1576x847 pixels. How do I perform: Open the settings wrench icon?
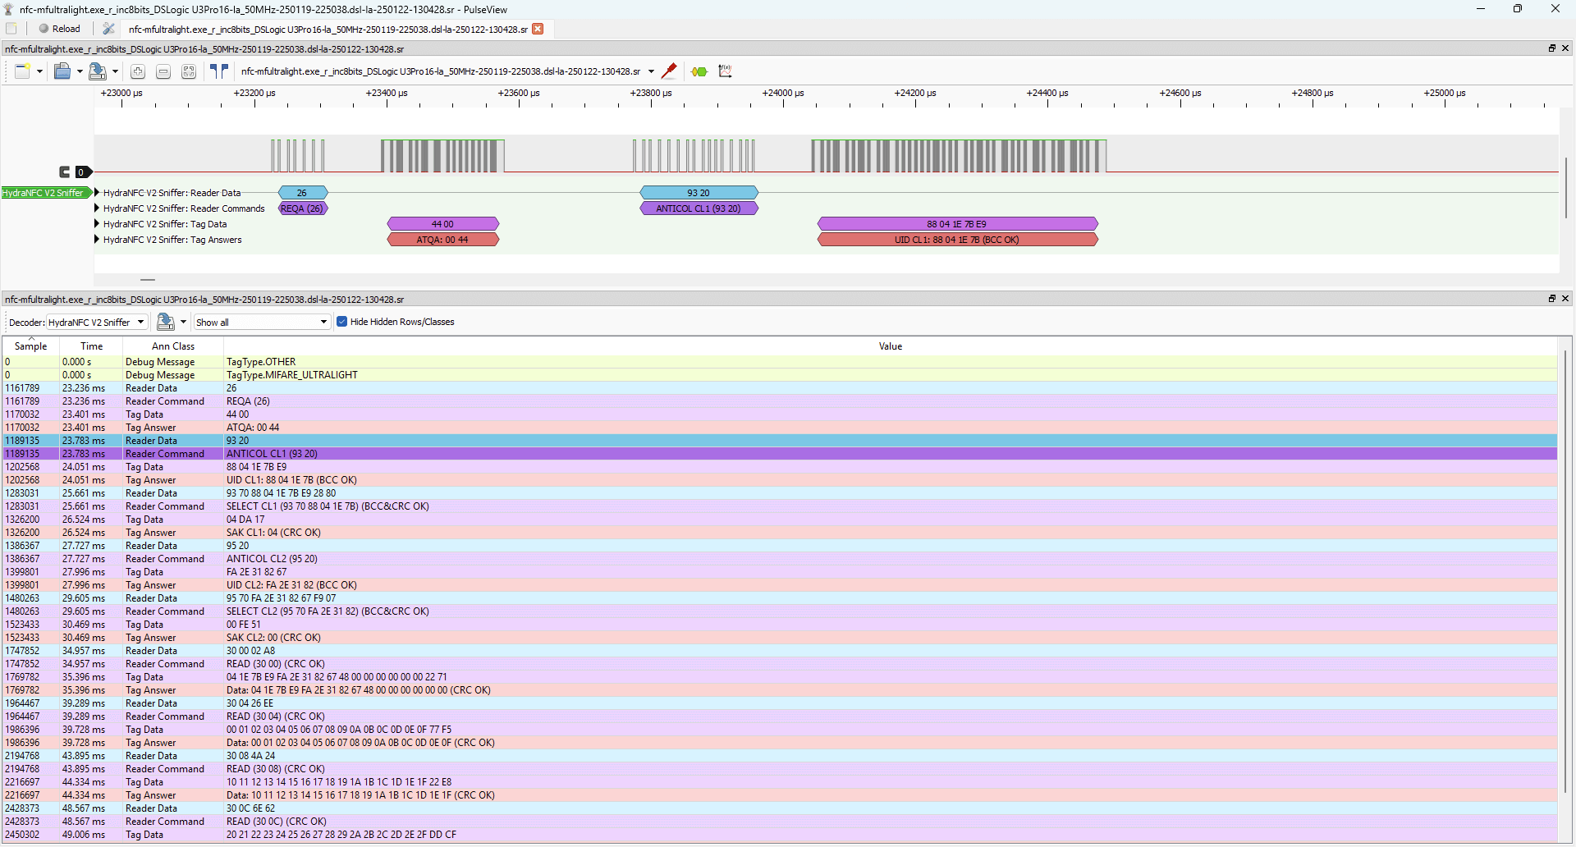click(x=108, y=29)
